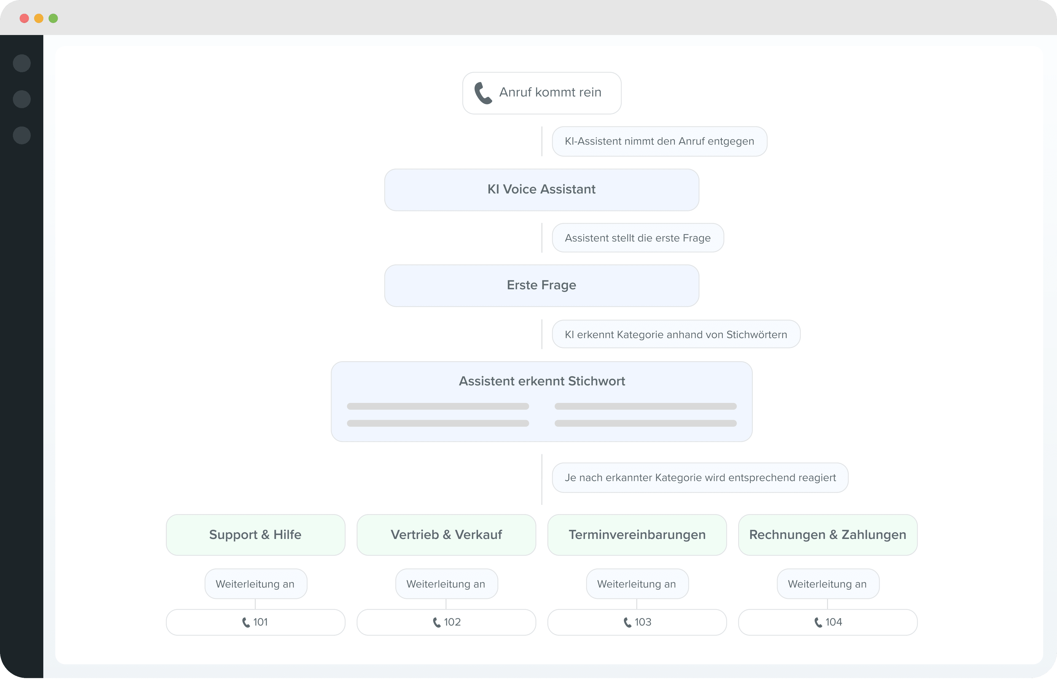This screenshot has height=679, width=1057.
Task: Select the KI Voice Assistant node
Action: 542,189
